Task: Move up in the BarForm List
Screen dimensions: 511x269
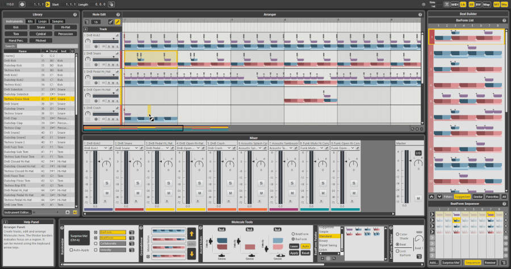Action: [432, 197]
